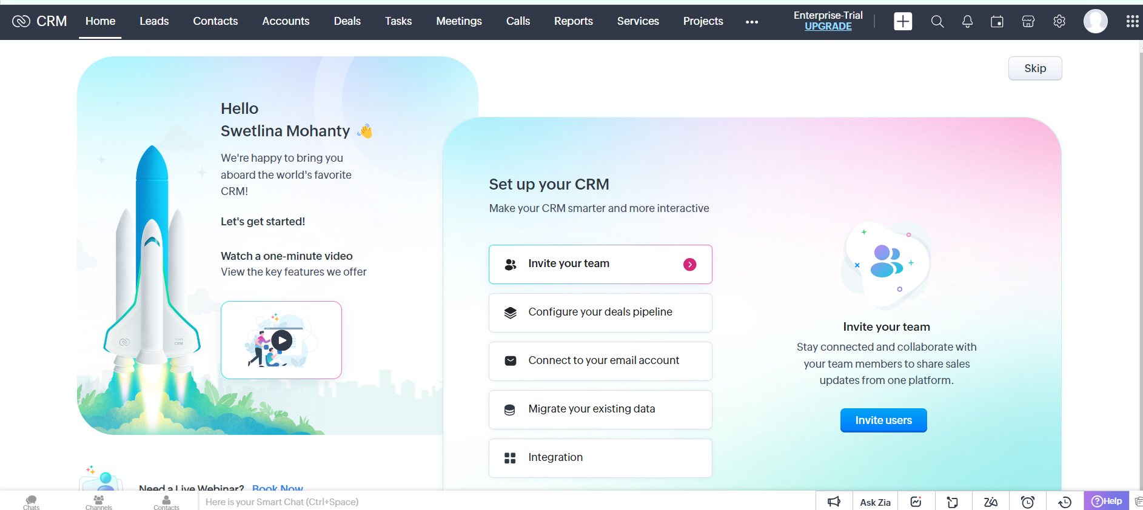Open the Services module

tap(638, 21)
